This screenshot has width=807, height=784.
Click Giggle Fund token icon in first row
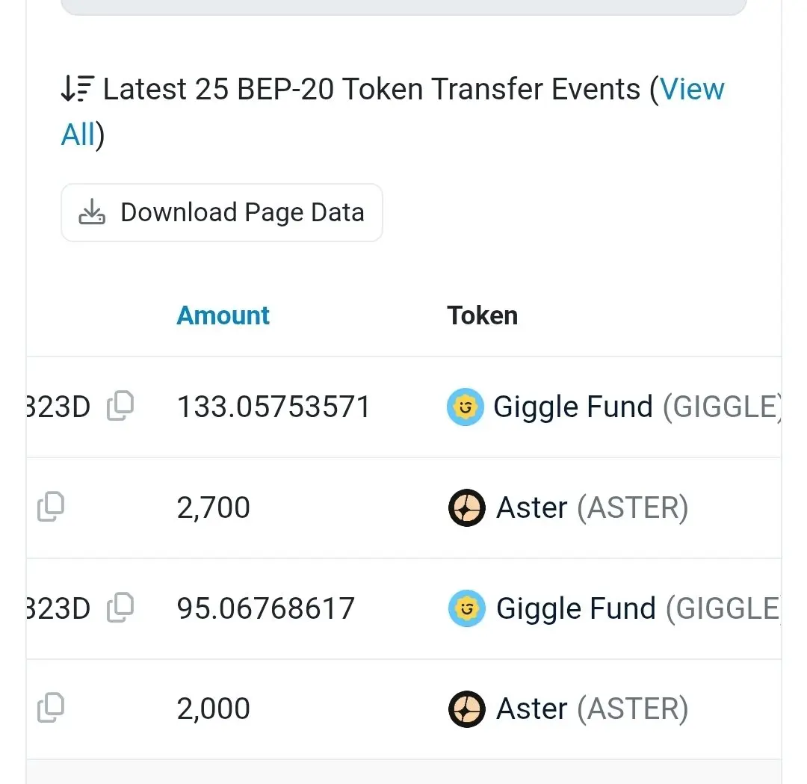[466, 407]
